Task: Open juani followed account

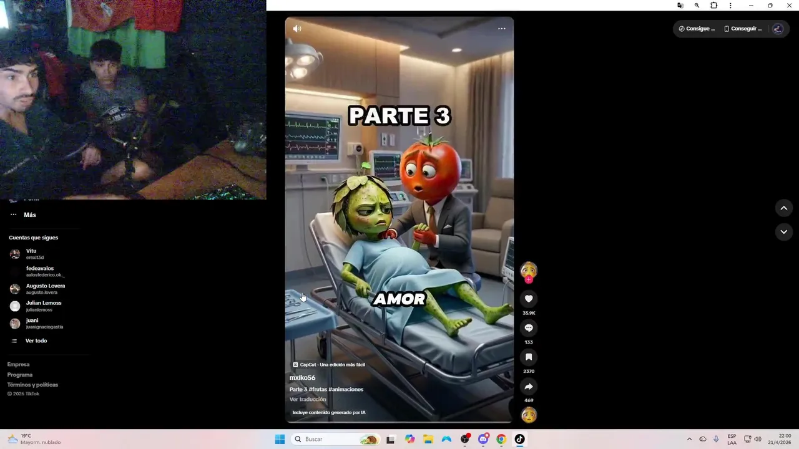Action: (36, 324)
